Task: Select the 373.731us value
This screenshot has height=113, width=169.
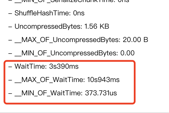Action: (101, 93)
